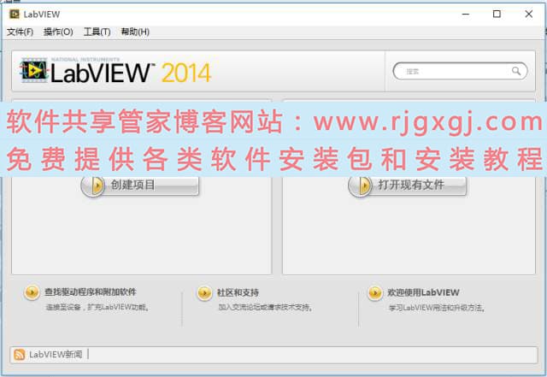The image size is (547, 377).
Task: Open the 帮助(H) menu
Action: click(135, 32)
